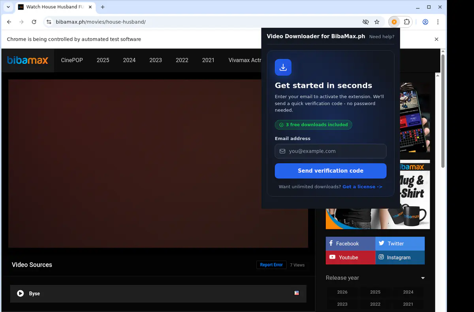Click the page vertical scrollbar

443,110
